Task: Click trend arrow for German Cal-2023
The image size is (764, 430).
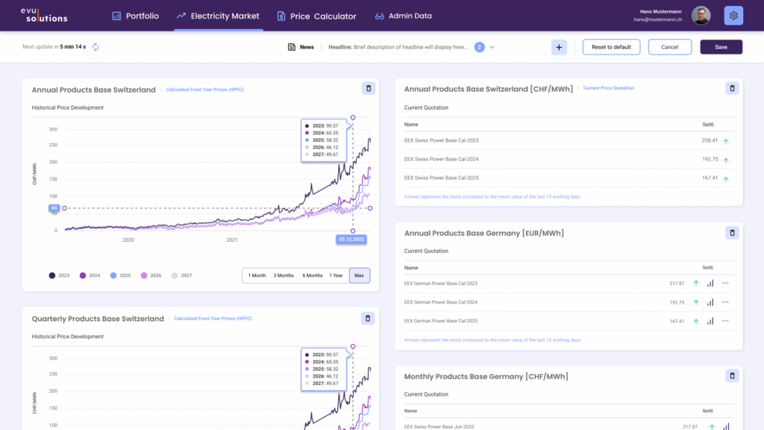Action: (x=696, y=283)
